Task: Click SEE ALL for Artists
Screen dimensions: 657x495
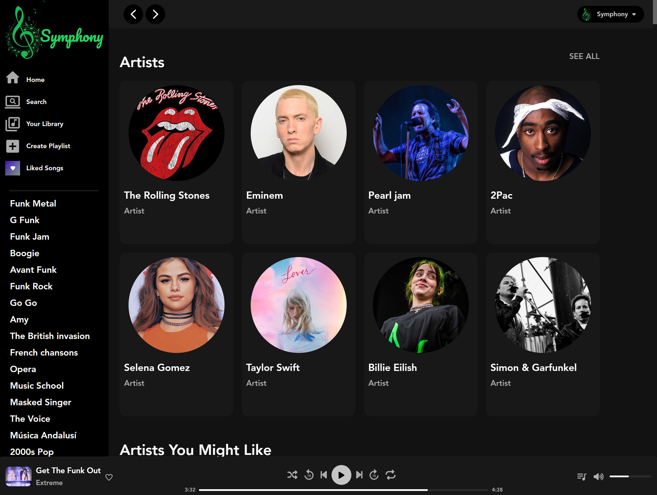Action: pos(584,56)
